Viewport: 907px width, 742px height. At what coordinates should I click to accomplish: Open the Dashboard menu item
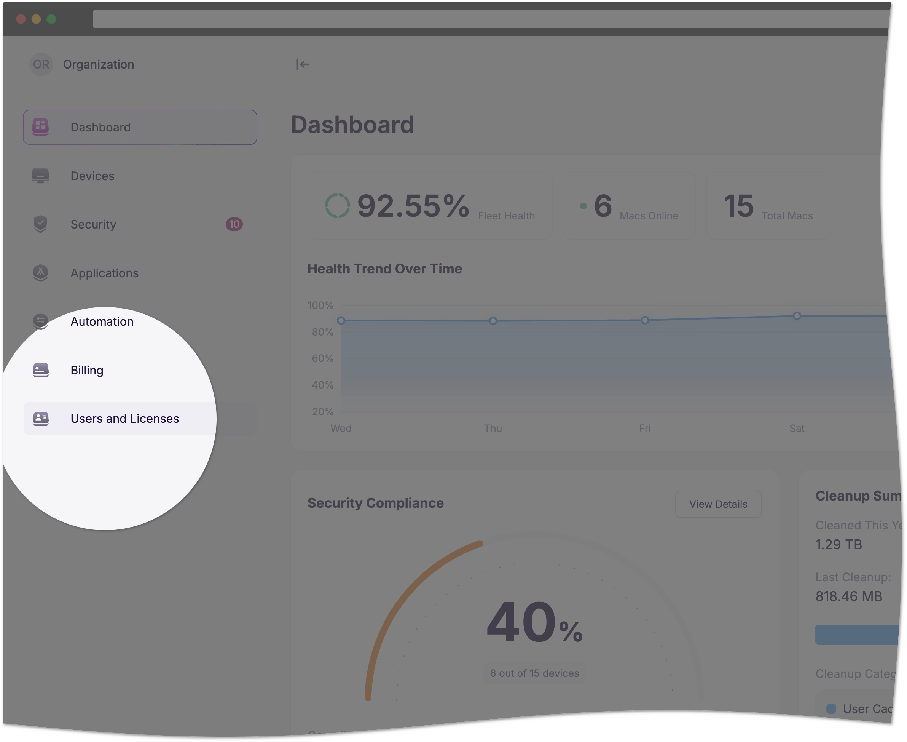pos(140,127)
